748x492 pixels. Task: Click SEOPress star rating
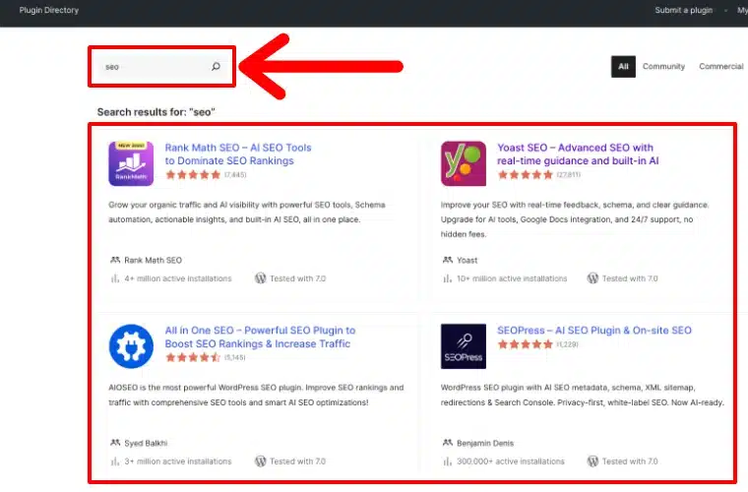525,343
